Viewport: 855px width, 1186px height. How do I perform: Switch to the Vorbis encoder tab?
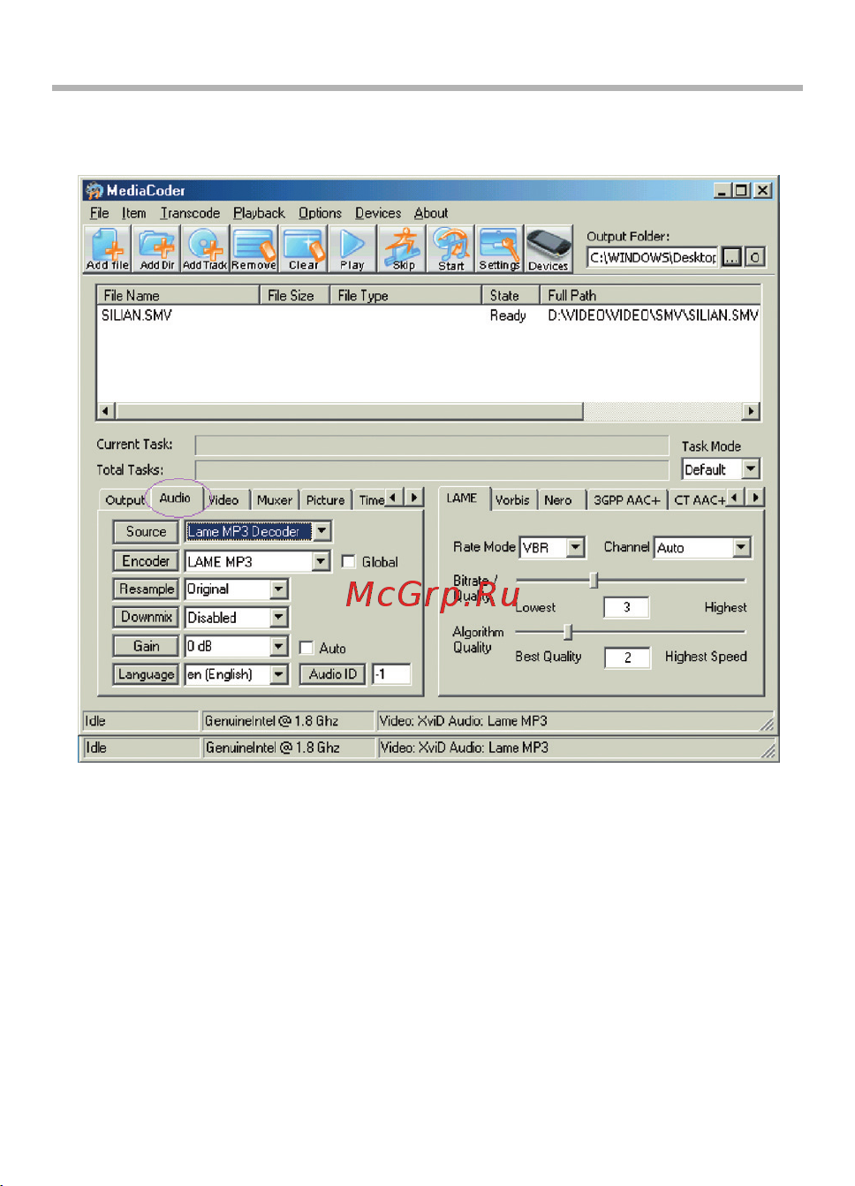[x=512, y=500]
